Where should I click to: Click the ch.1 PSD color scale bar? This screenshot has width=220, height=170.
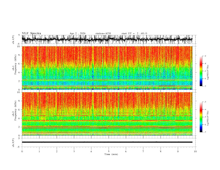[x=201, y=71]
